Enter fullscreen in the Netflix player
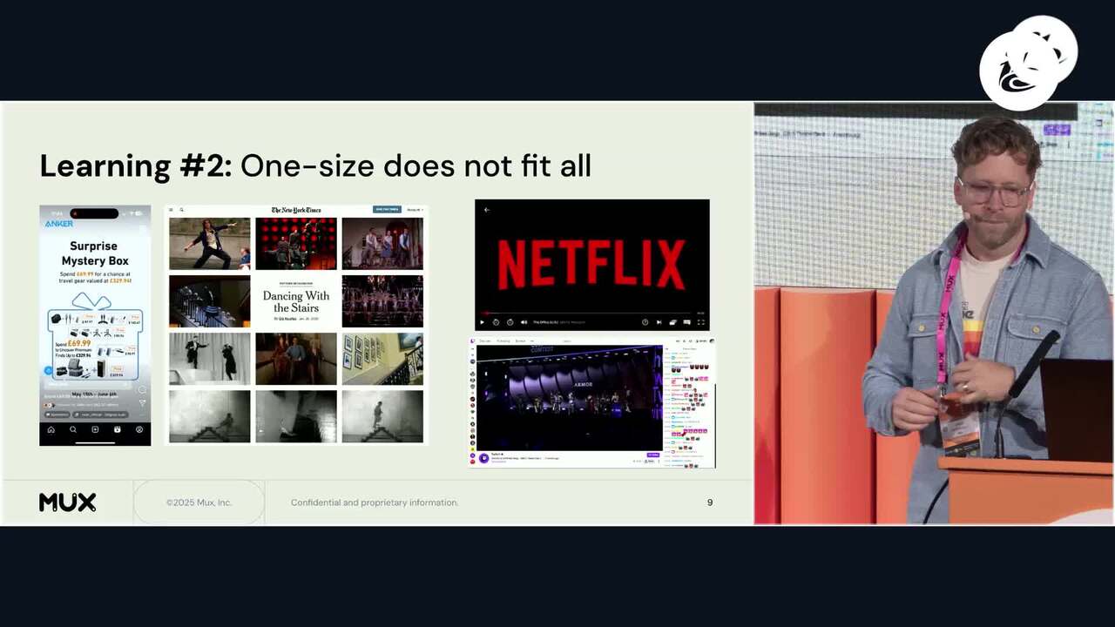Viewport: 1115px width, 627px height. point(700,322)
